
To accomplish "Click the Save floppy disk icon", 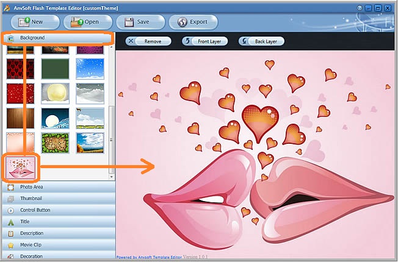I will tap(129, 22).
